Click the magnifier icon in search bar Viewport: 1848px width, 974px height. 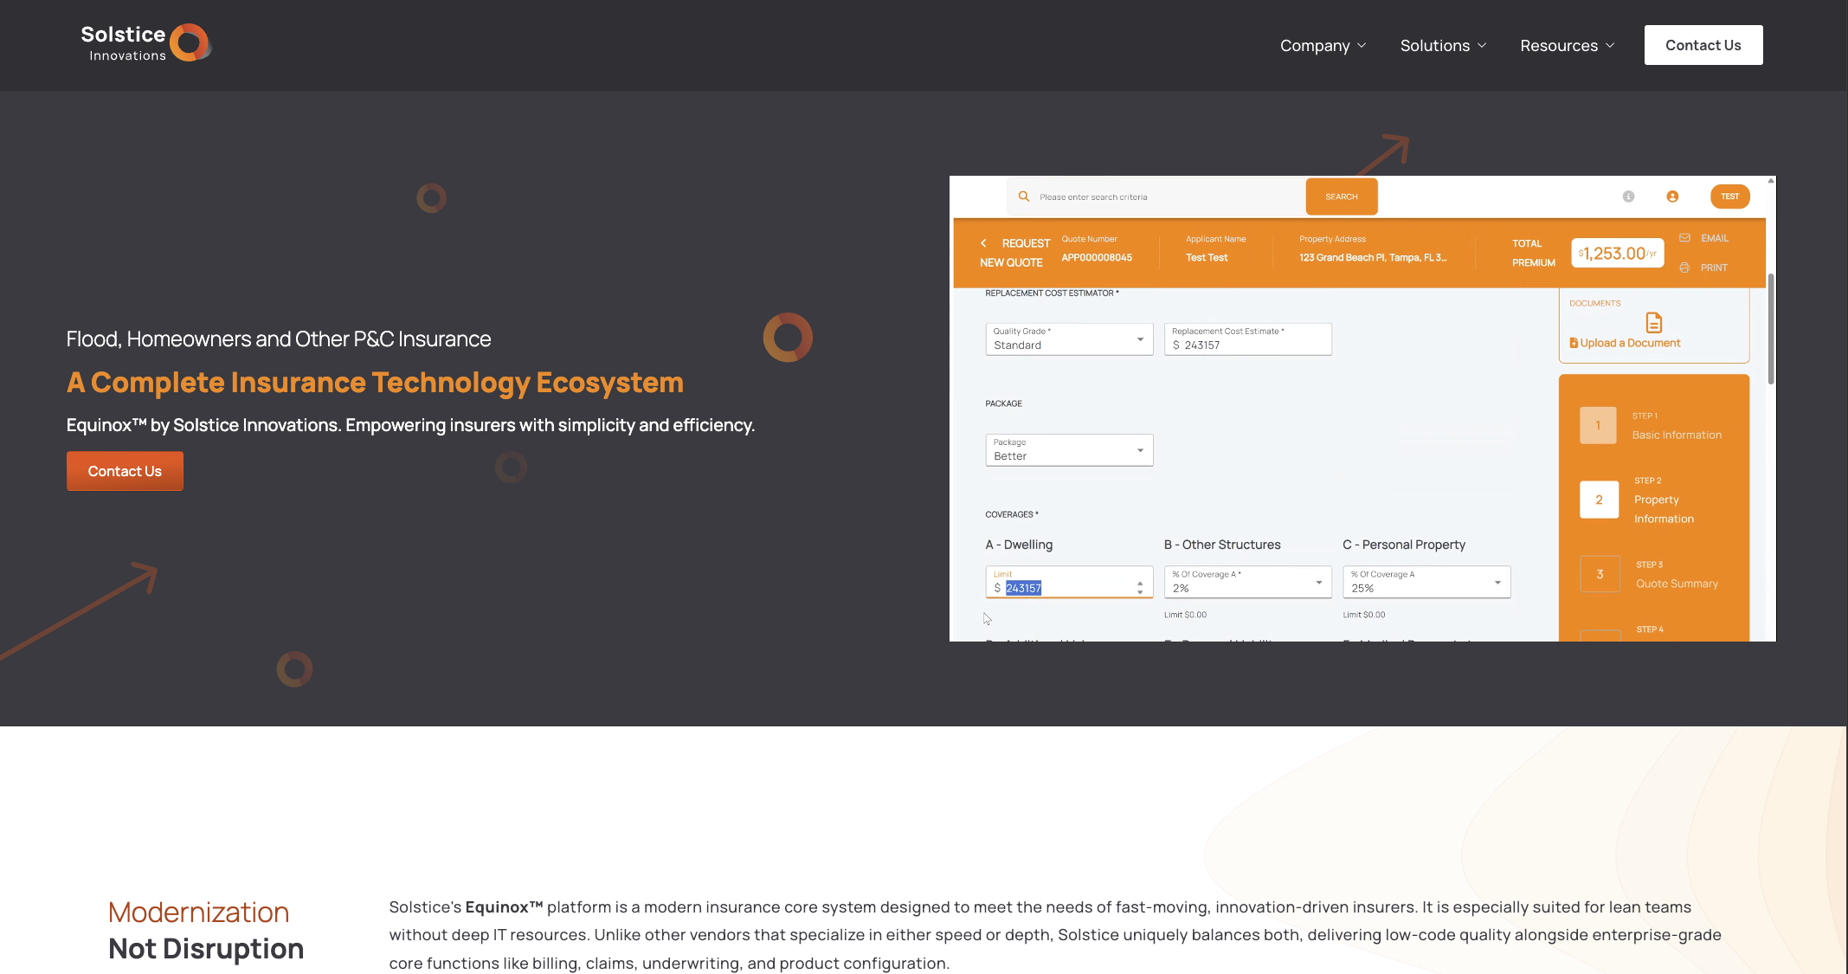click(1024, 197)
